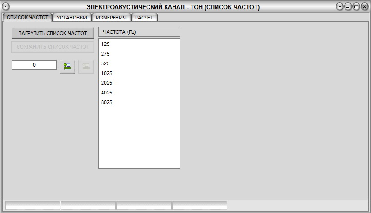Select the СПИСОК ЧАСТОТ tab
The image size is (371, 213).
[27, 17]
